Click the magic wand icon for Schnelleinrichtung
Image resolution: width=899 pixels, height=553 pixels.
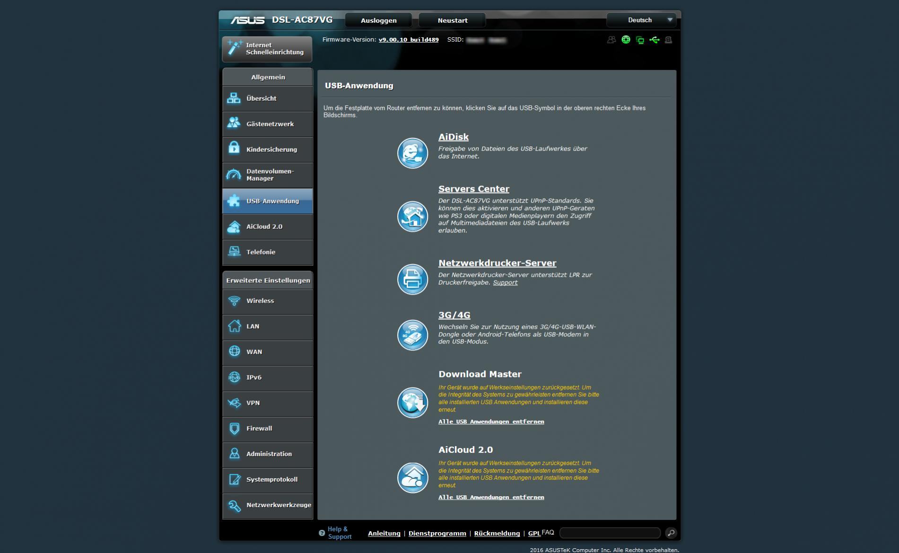234,47
